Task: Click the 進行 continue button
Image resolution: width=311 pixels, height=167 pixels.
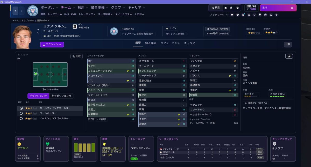Action: pyautogui.click(x=278, y=8)
